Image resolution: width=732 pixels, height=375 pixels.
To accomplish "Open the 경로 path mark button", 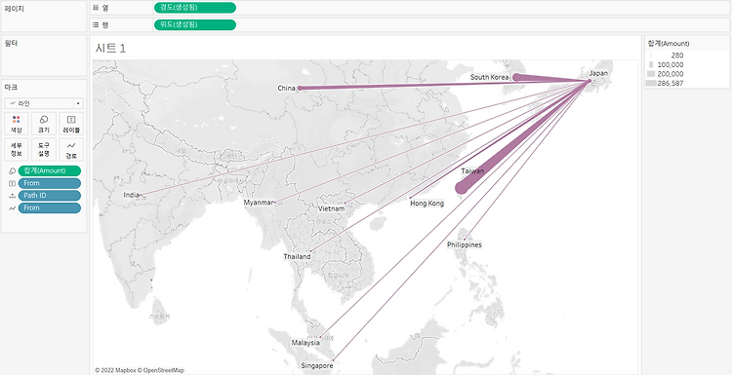I will click(71, 150).
